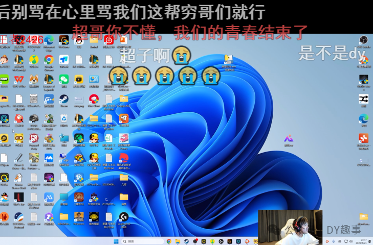Open the yellow-eye black icon shortcut
The height and width of the screenshot is (245, 373).
click(94, 219)
